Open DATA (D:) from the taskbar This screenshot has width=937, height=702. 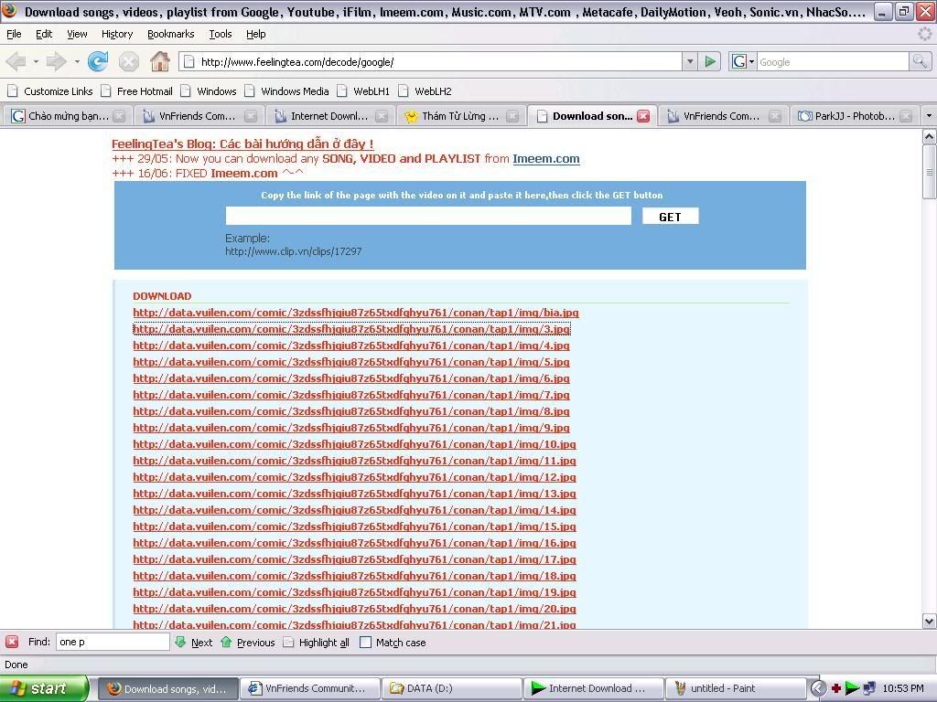pyautogui.click(x=451, y=688)
